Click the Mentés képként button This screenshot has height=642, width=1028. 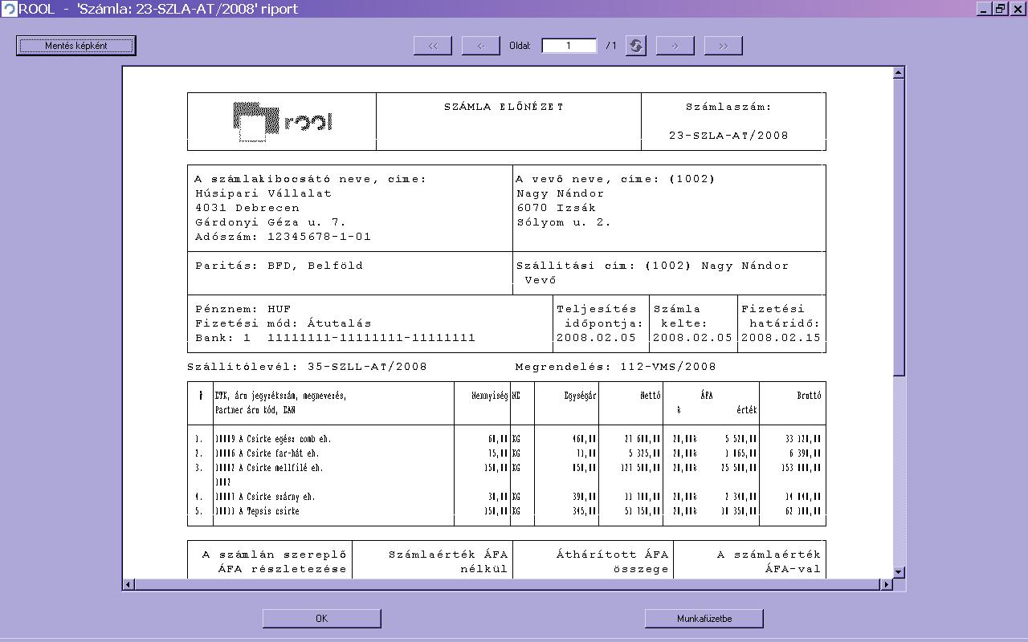coord(76,46)
